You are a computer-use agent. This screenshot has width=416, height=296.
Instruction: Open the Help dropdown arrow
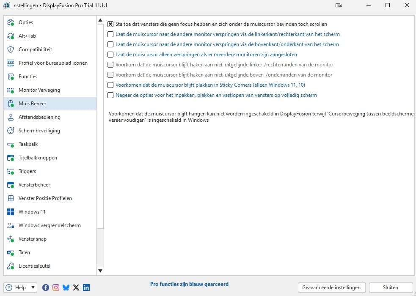tap(33, 288)
